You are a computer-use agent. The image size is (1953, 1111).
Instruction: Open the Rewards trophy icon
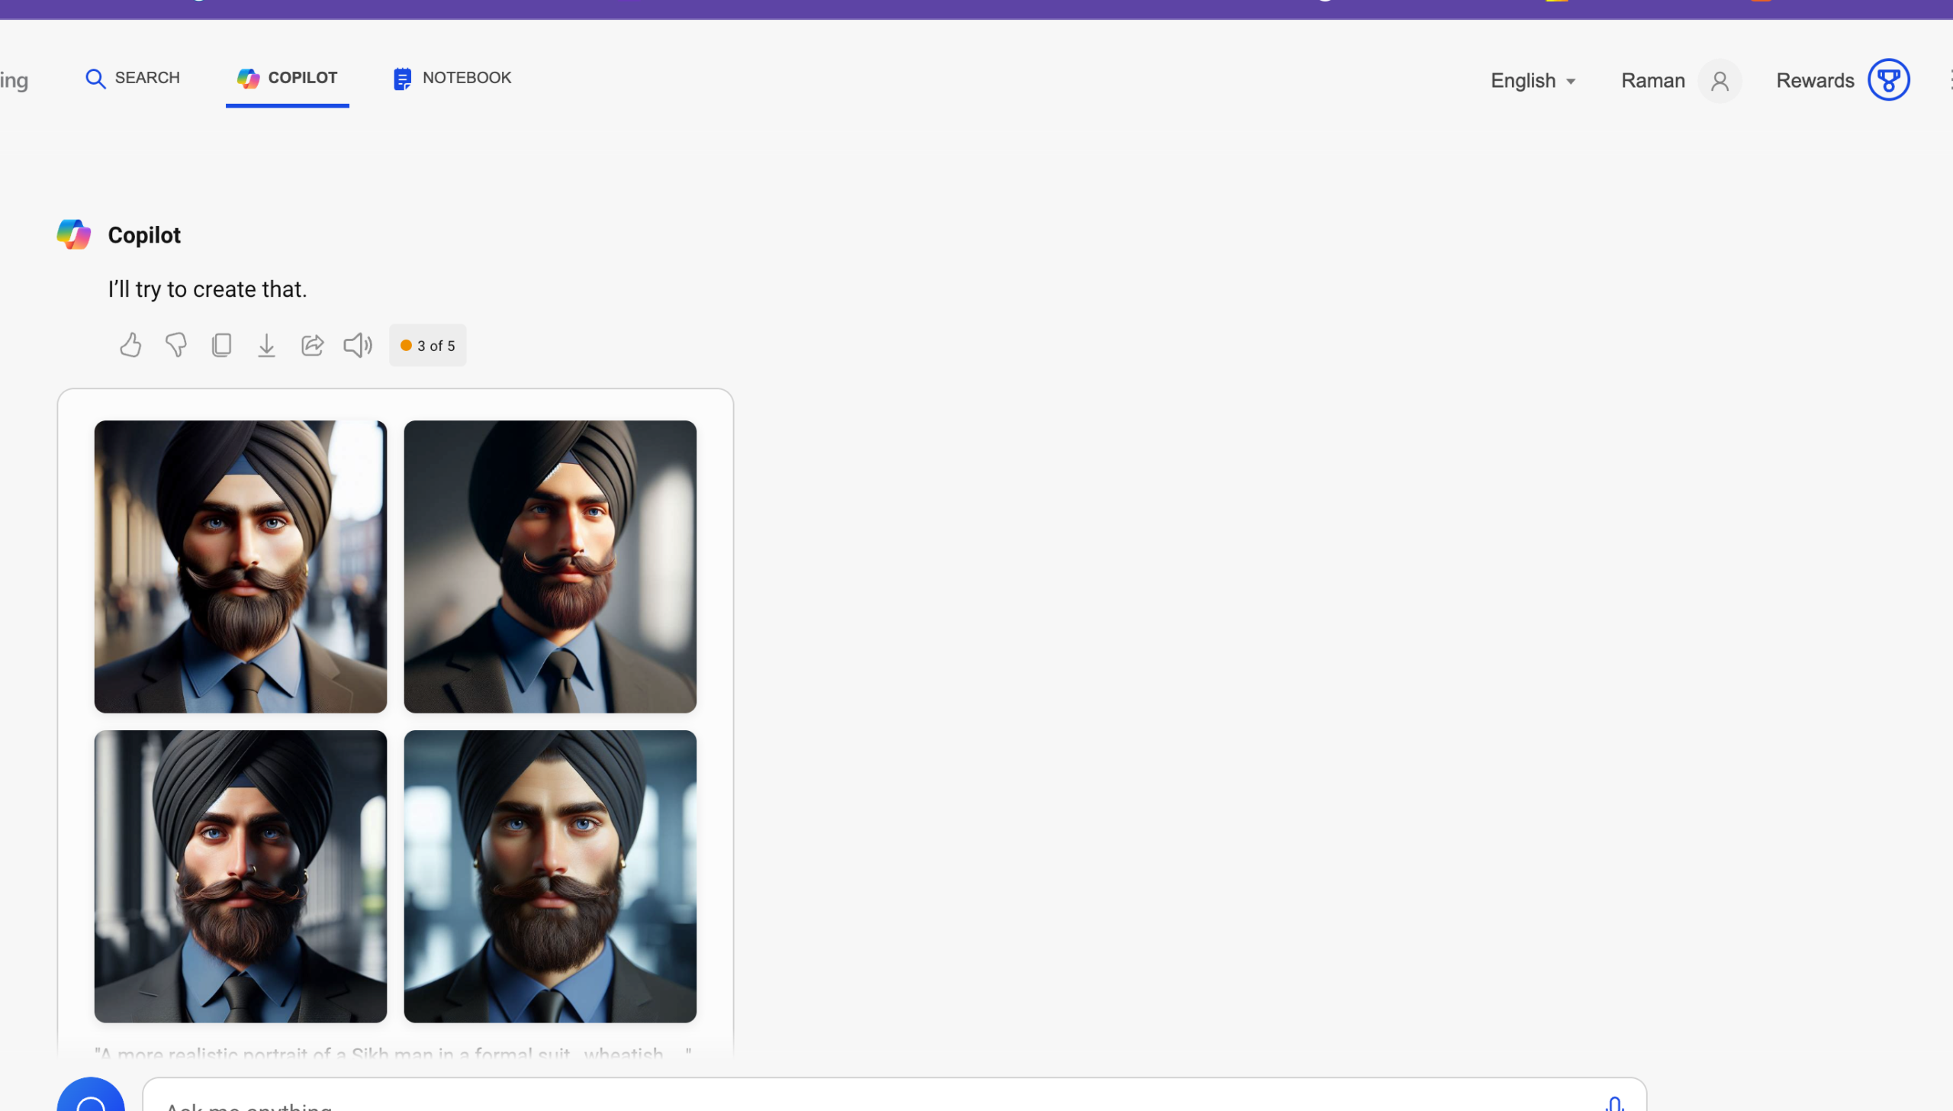(1888, 80)
